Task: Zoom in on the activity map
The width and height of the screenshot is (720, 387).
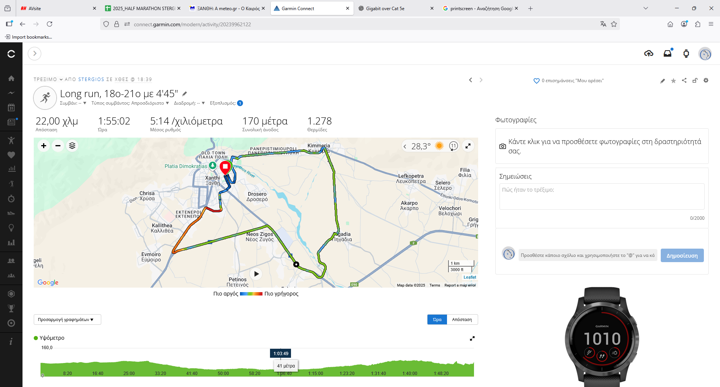Action: click(43, 145)
